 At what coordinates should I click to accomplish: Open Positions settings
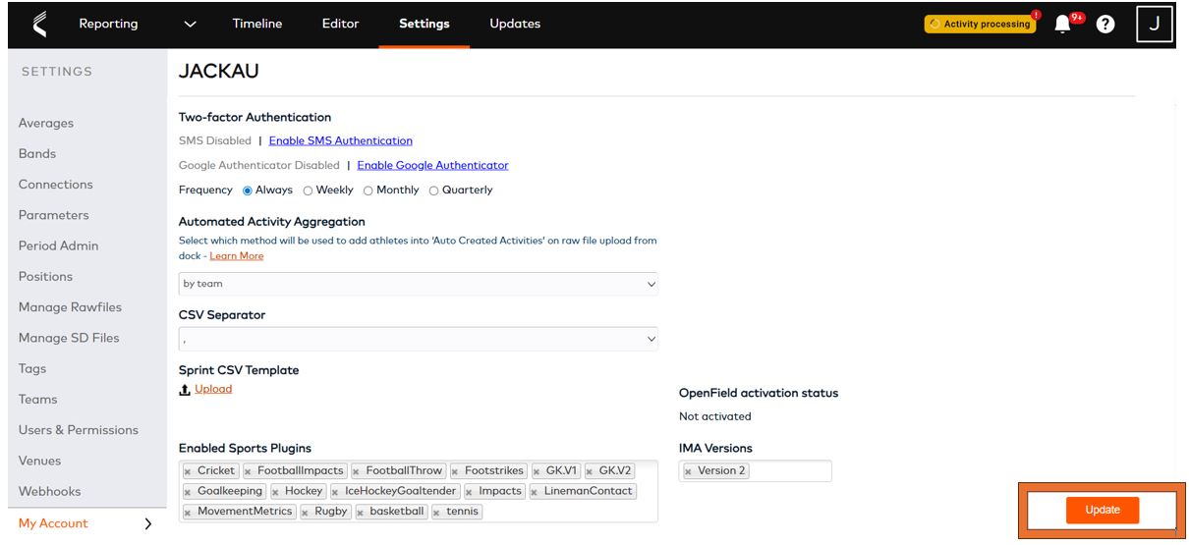[46, 277]
